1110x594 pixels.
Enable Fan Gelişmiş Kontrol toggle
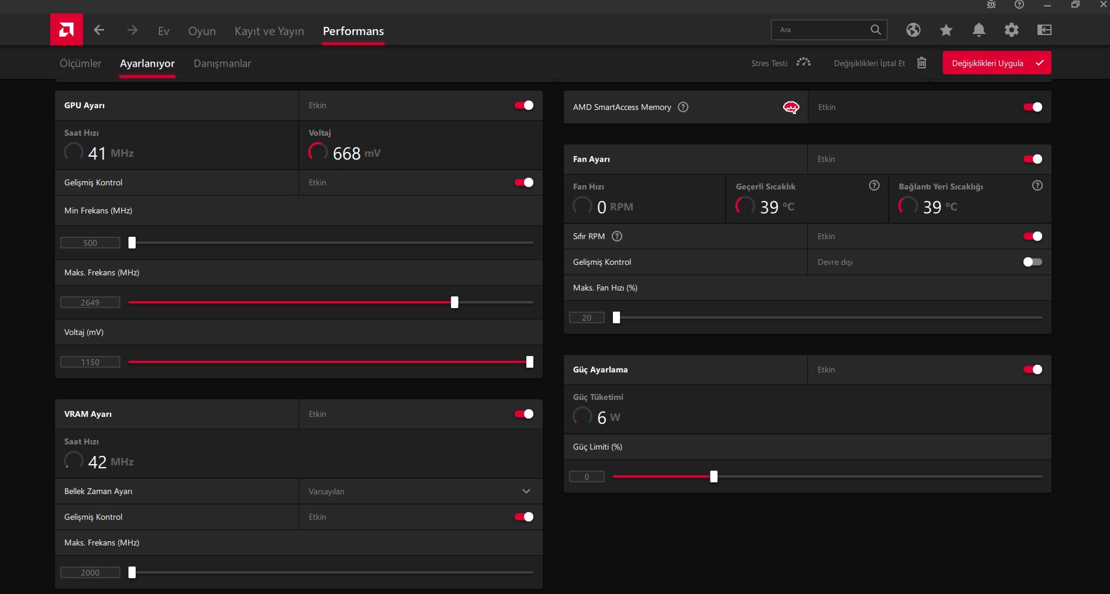coord(1032,262)
